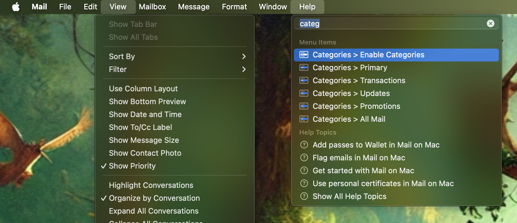Viewport: 517px width, 223px height.
Task: Open Use personal certificates help topic
Action: (383, 183)
